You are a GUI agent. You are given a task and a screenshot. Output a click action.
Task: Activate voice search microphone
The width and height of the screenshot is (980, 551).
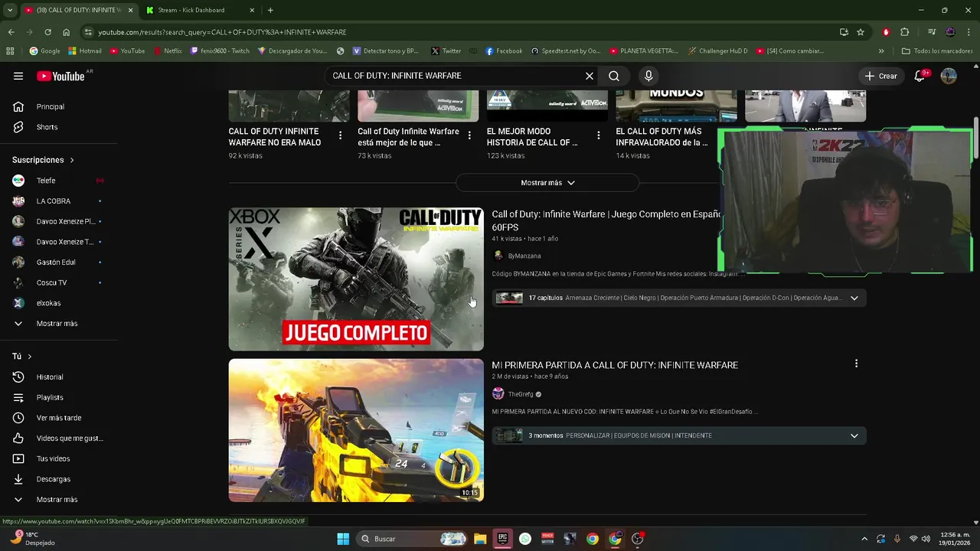pyautogui.click(x=648, y=76)
